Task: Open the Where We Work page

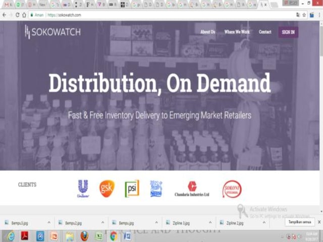Action: point(237,32)
